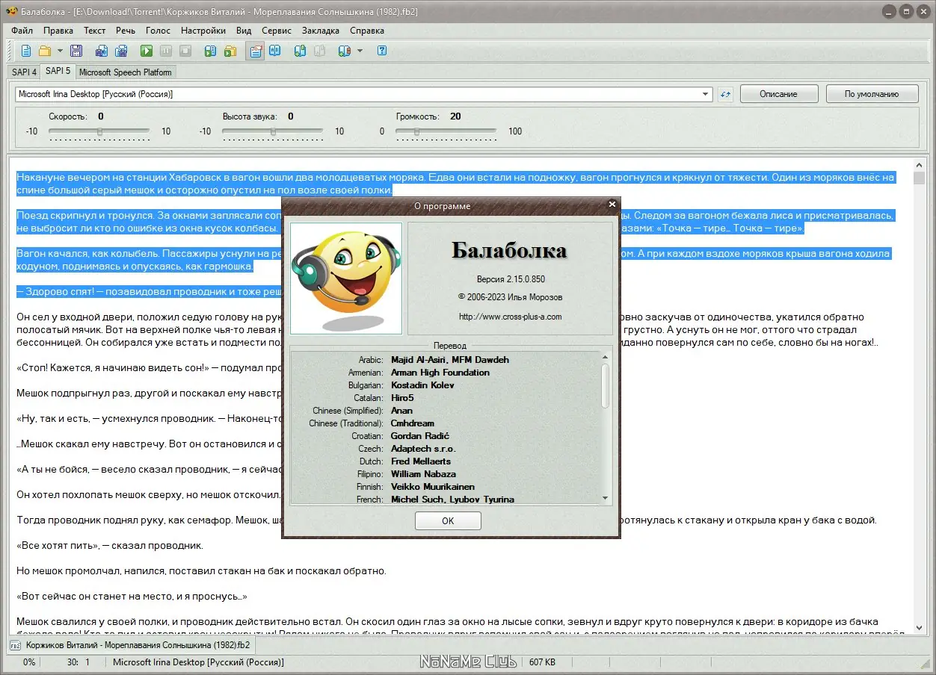936x675 pixels.
Task: Start reading aloud with green play icon
Action: (147, 51)
